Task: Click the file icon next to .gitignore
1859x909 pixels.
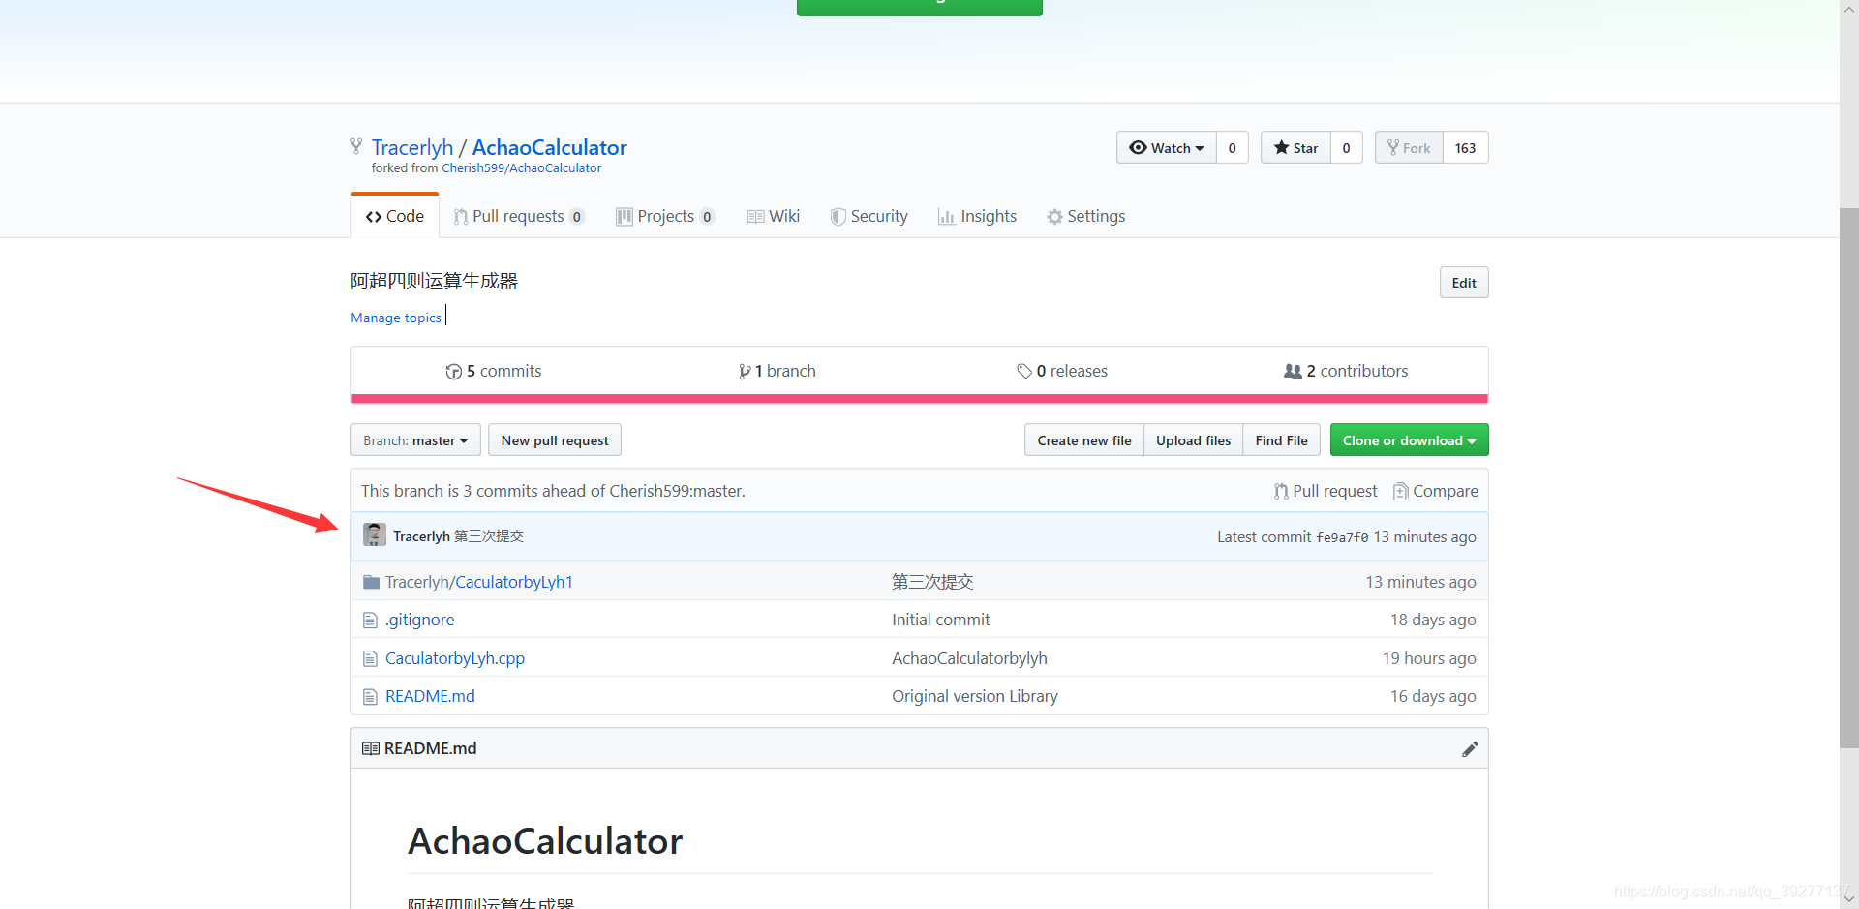Action: (x=370, y=620)
